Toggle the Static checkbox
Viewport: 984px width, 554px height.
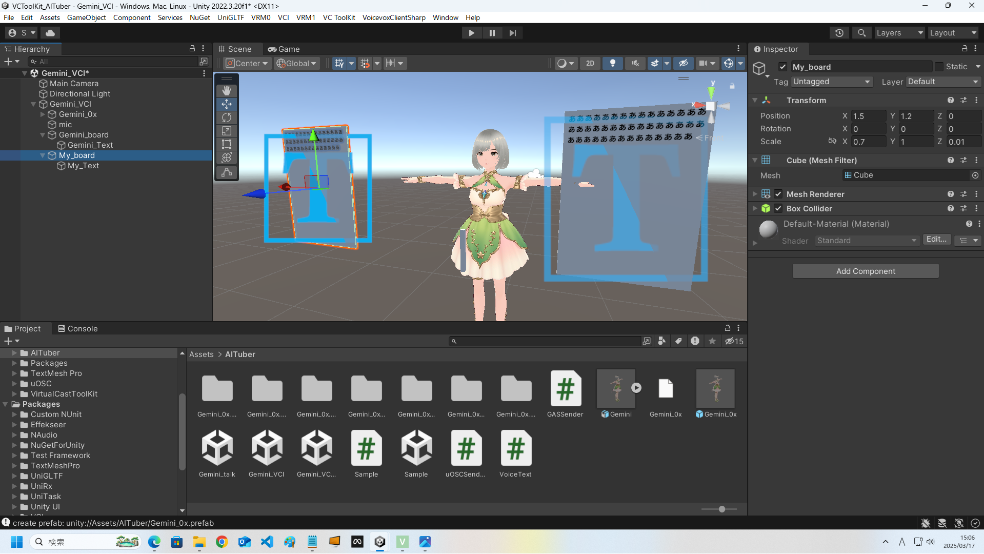939,67
